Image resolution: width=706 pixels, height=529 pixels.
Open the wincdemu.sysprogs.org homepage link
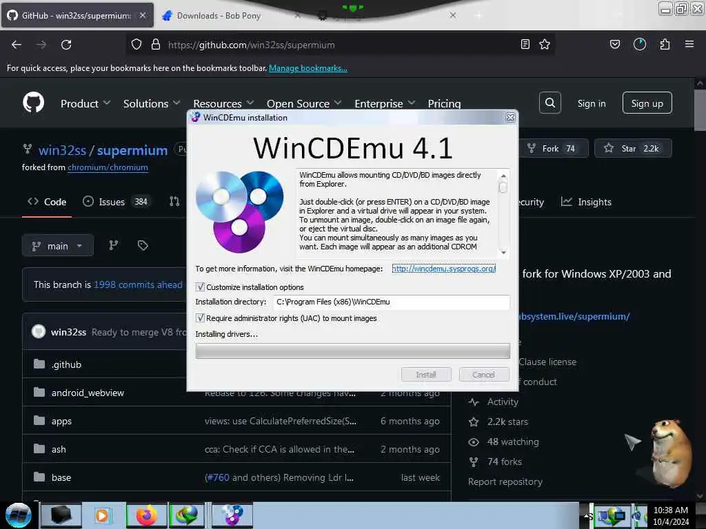(443, 269)
